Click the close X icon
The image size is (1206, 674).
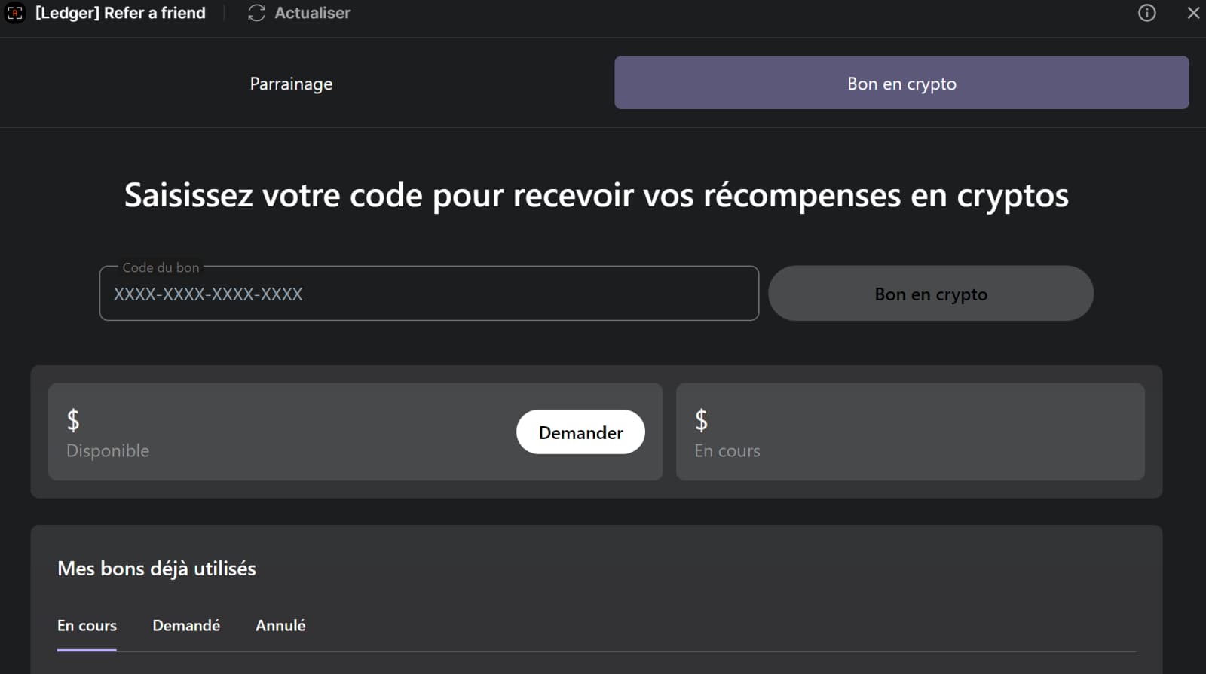click(1193, 13)
